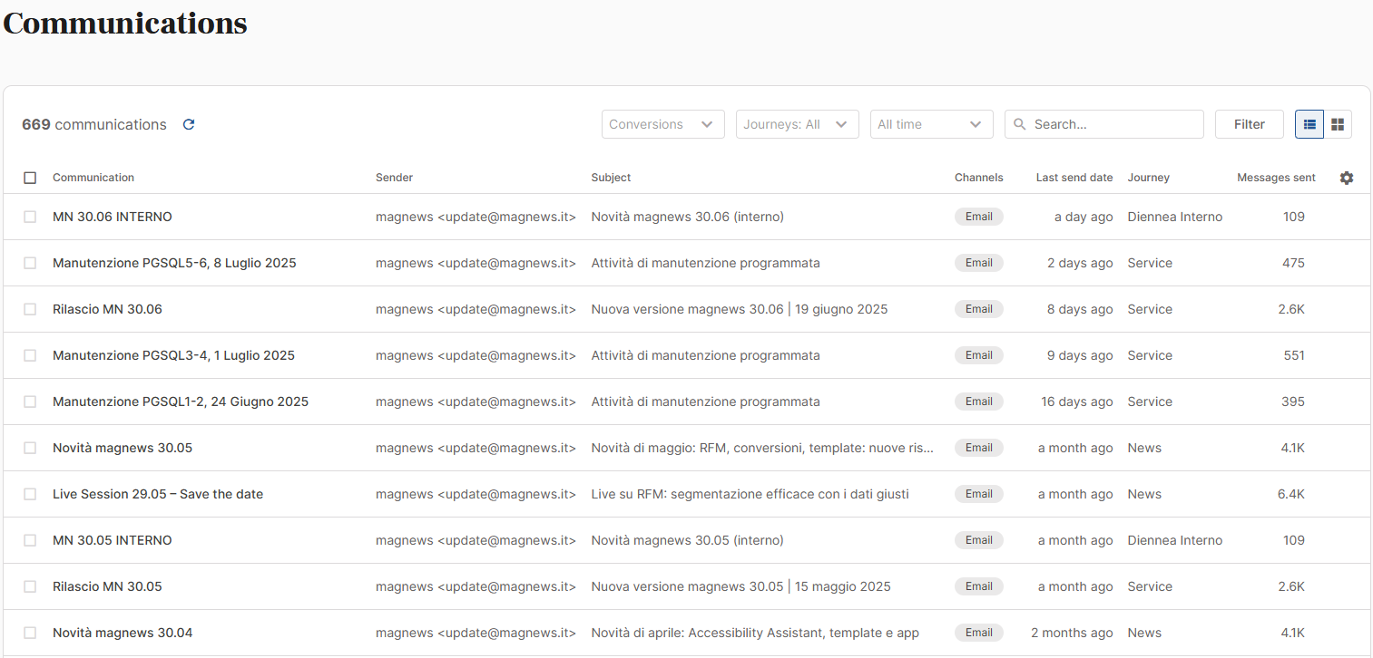Screen dimensions: 1373x658
Task: Open Manutenzione PGSQL3-4, 1 Luglio 2025
Action: coord(173,355)
